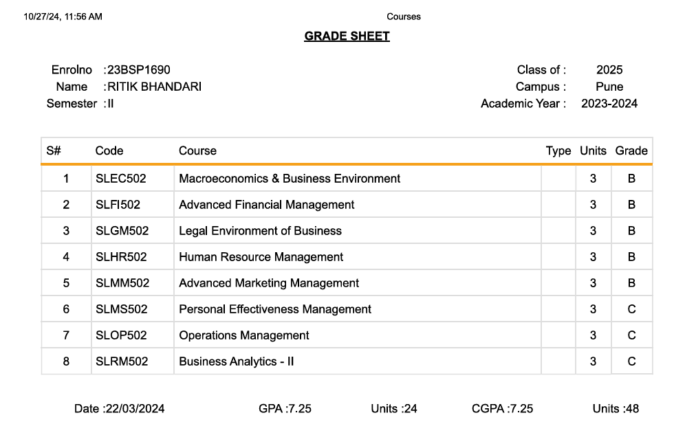Select Macroeconomics & Business Environment course
Screen dimensions: 696x435
tap(290, 179)
